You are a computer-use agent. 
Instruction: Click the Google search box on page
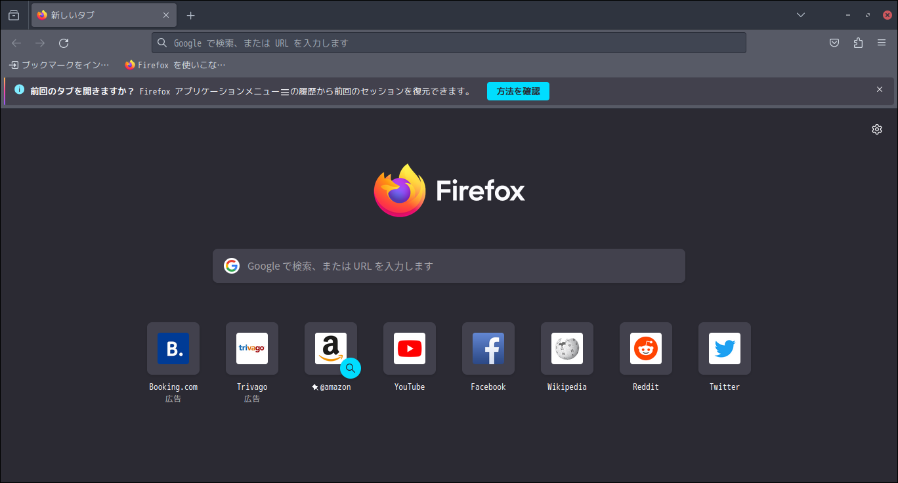(x=449, y=266)
